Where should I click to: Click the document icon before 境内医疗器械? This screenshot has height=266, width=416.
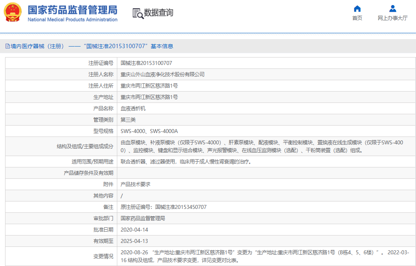click(x=7, y=46)
